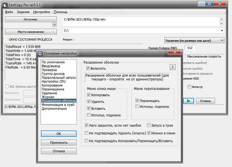The height and width of the screenshot is (167, 232).
Task: Click the Место назначения button
Action: 31,32
